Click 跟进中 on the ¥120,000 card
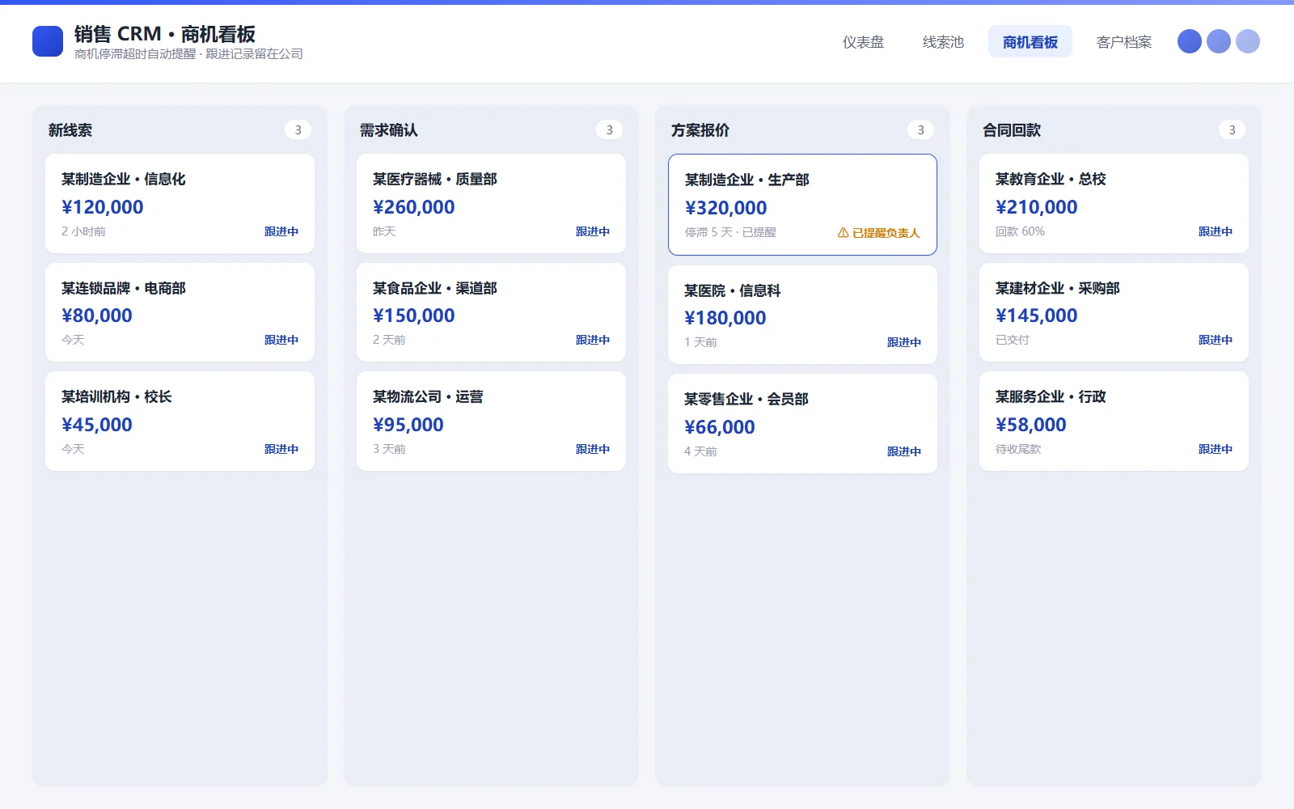1294x809 pixels. tap(281, 231)
